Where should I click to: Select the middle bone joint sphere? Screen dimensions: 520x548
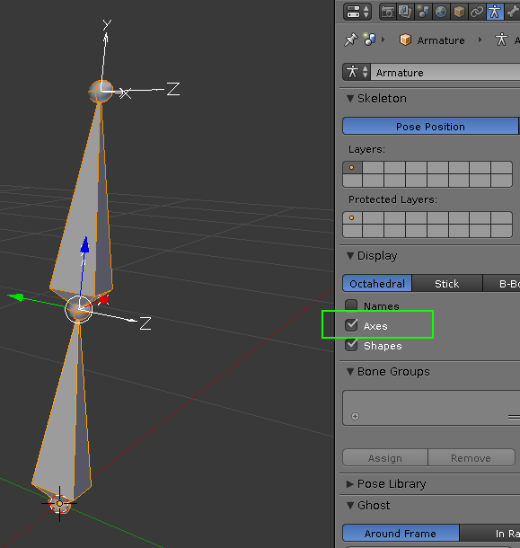coord(79,309)
